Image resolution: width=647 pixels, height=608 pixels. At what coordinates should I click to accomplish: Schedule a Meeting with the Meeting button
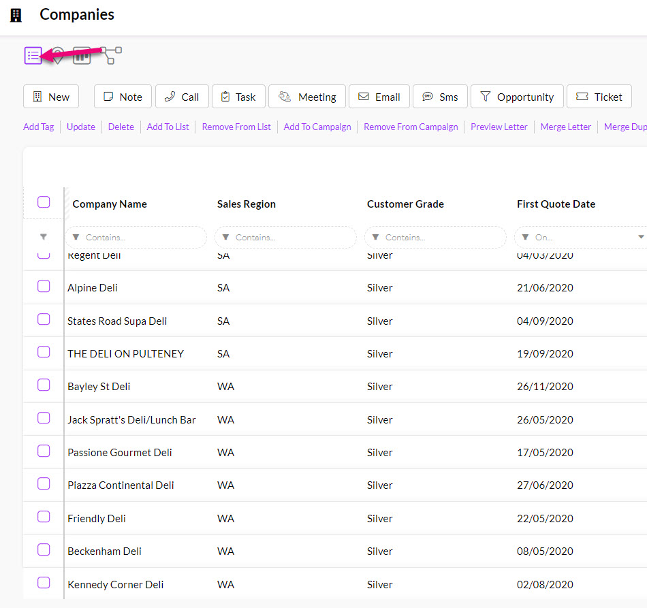(307, 97)
